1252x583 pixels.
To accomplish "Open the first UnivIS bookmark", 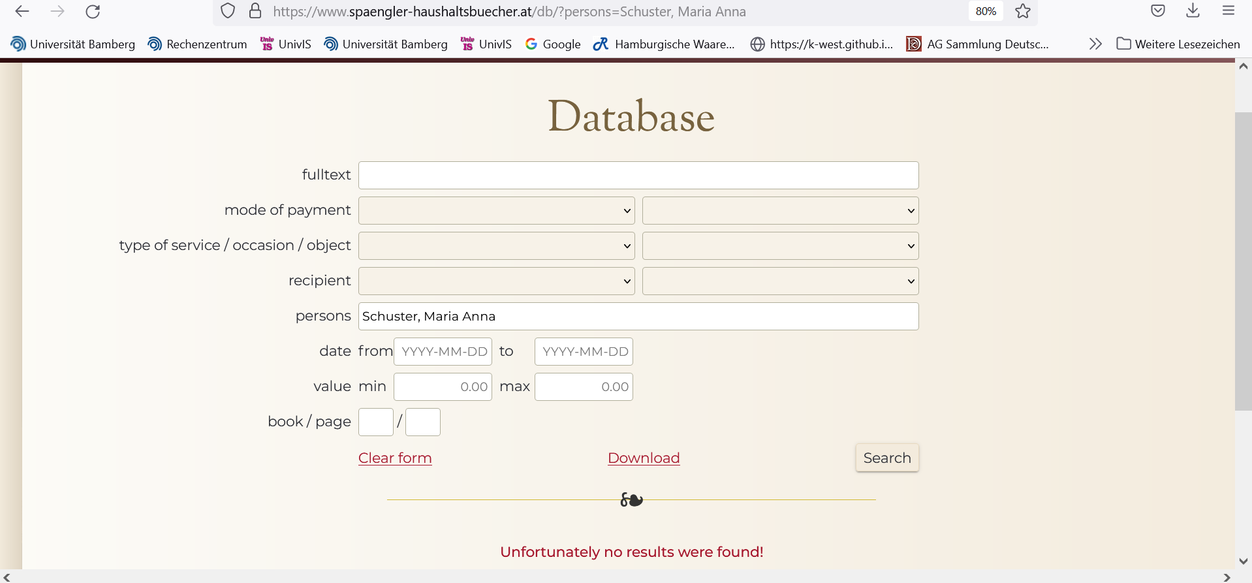I will (285, 44).
